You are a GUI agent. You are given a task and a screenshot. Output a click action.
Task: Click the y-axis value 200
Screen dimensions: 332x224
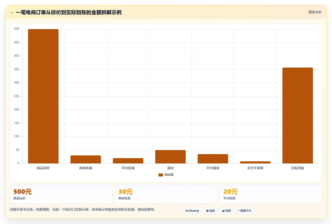click(17, 110)
